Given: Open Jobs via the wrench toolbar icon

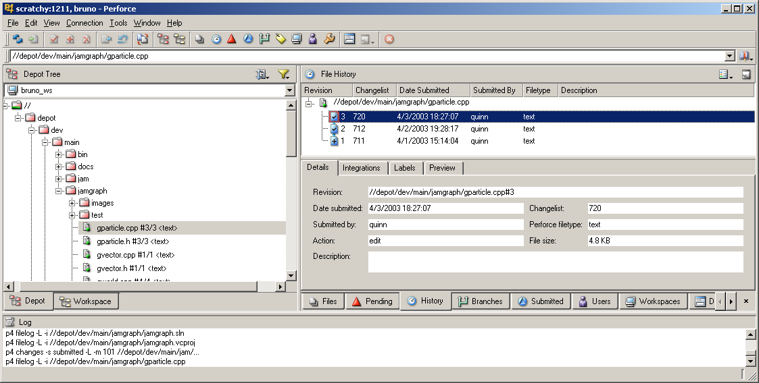Looking at the screenshot, I should point(329,39).
